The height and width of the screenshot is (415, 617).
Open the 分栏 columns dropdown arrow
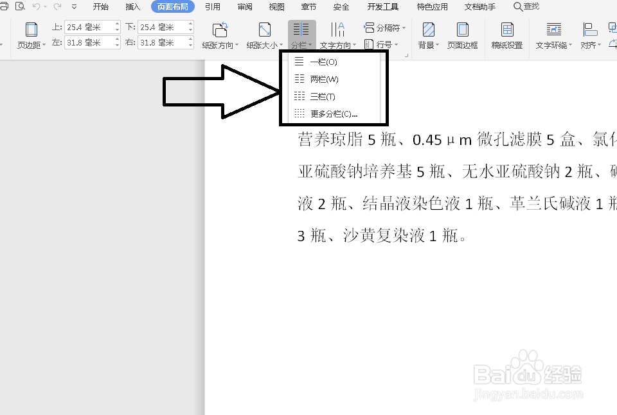(310, 46)
